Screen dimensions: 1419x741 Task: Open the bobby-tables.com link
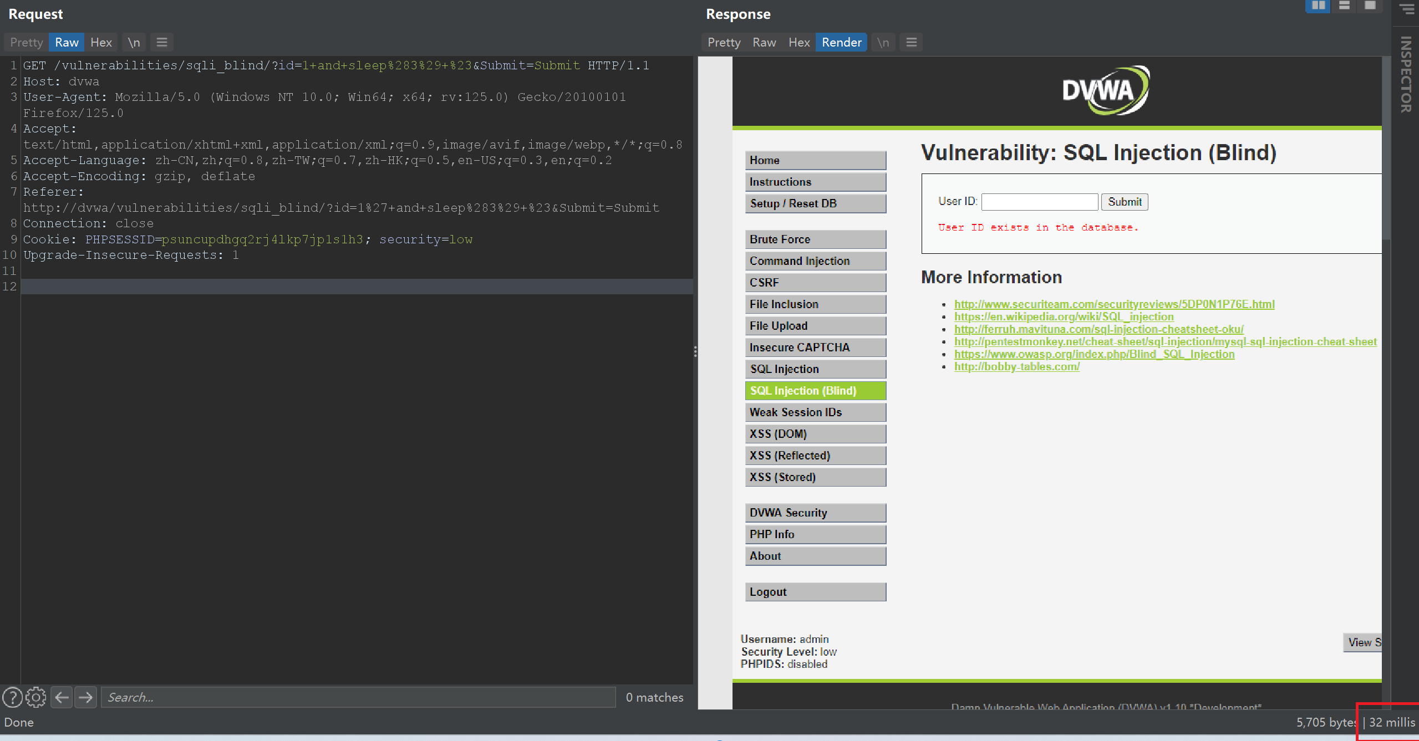1016,366
